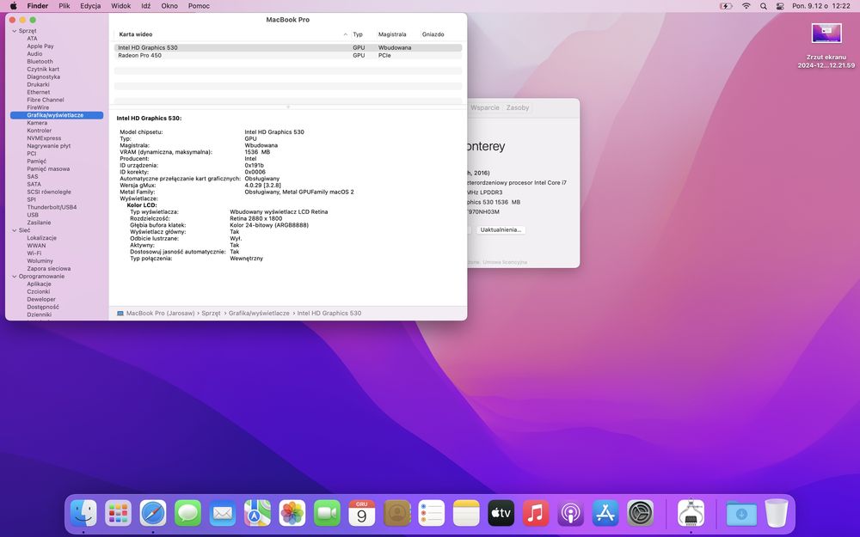Toggle sort order arrow on Karta wideo column
860x537 pixels.
click(345, 34)
